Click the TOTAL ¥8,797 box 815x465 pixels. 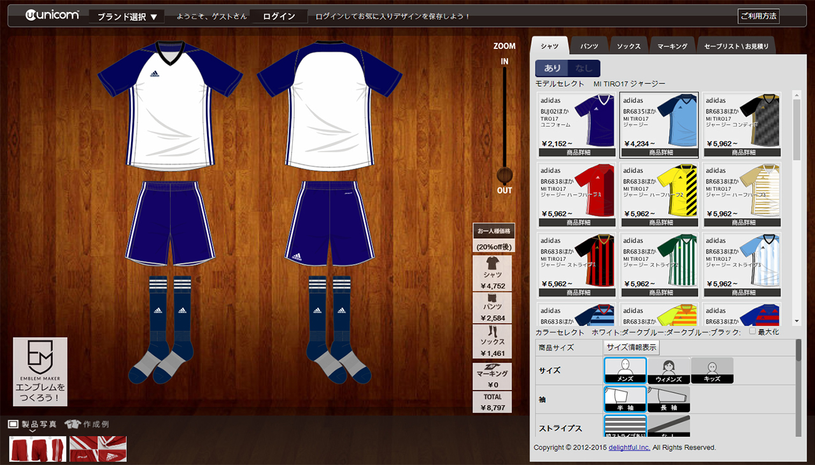coord(492,402)
